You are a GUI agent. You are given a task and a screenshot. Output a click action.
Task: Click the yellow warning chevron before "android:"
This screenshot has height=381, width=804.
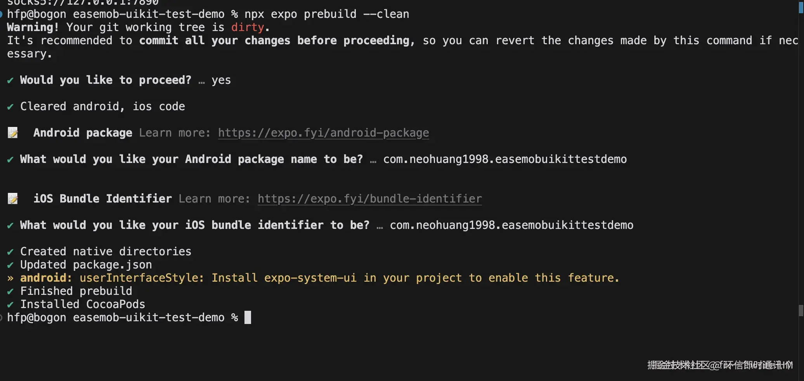10,278
